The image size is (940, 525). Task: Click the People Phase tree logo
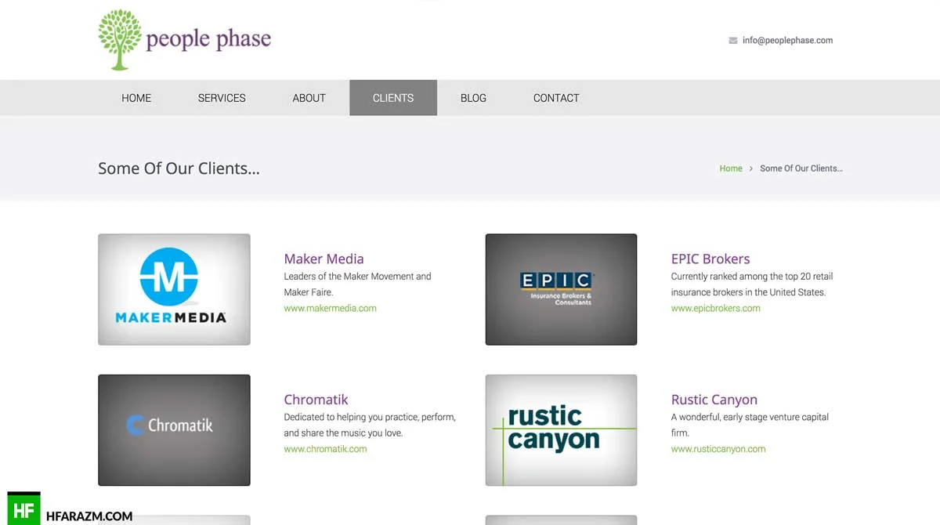pyautogui.click(x=184, y=40)
